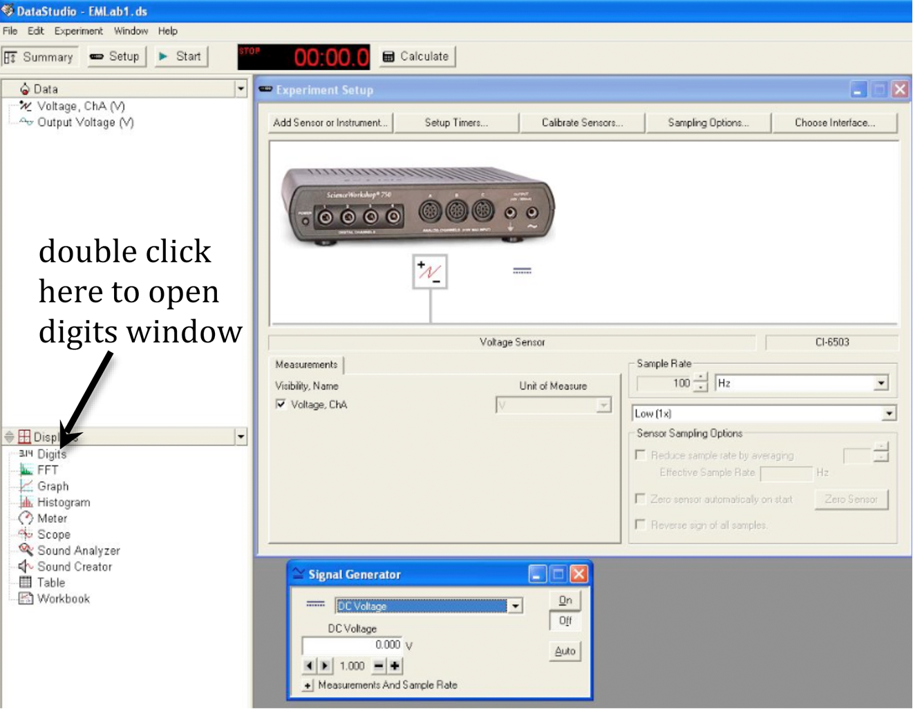
Task: Click the Sound Analyzer icon
Action: pos(26,550)
